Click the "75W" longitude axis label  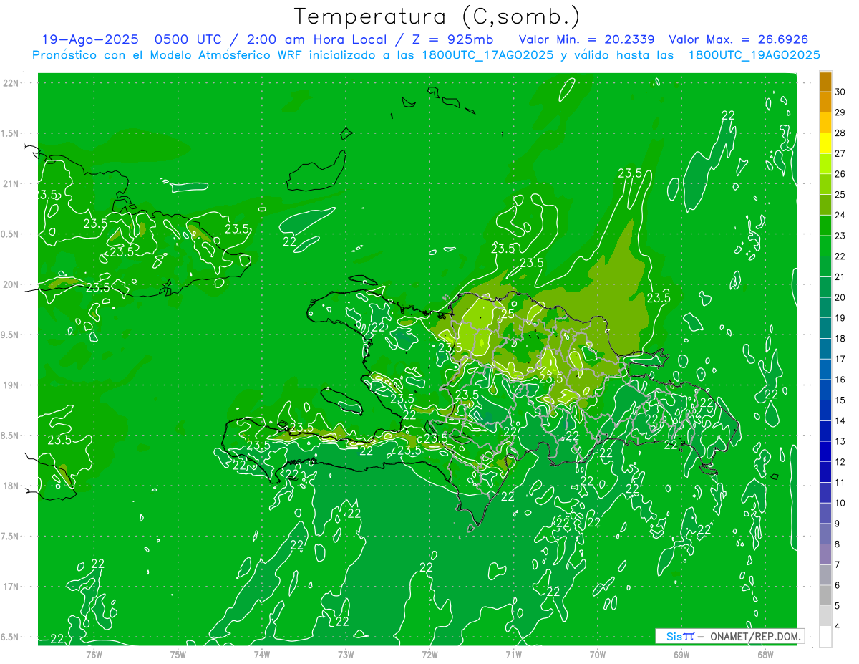coord(178,654)
